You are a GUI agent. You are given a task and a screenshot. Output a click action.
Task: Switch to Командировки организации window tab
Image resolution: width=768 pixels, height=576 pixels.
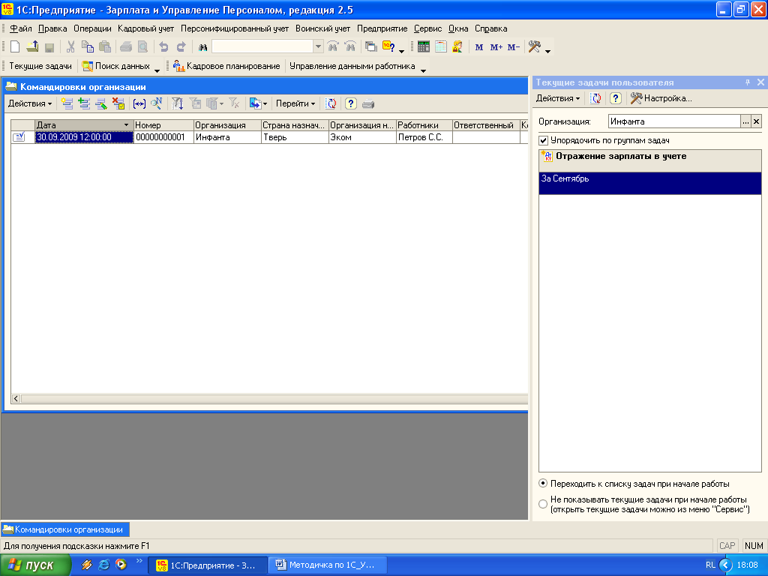[x=64, y=529]
